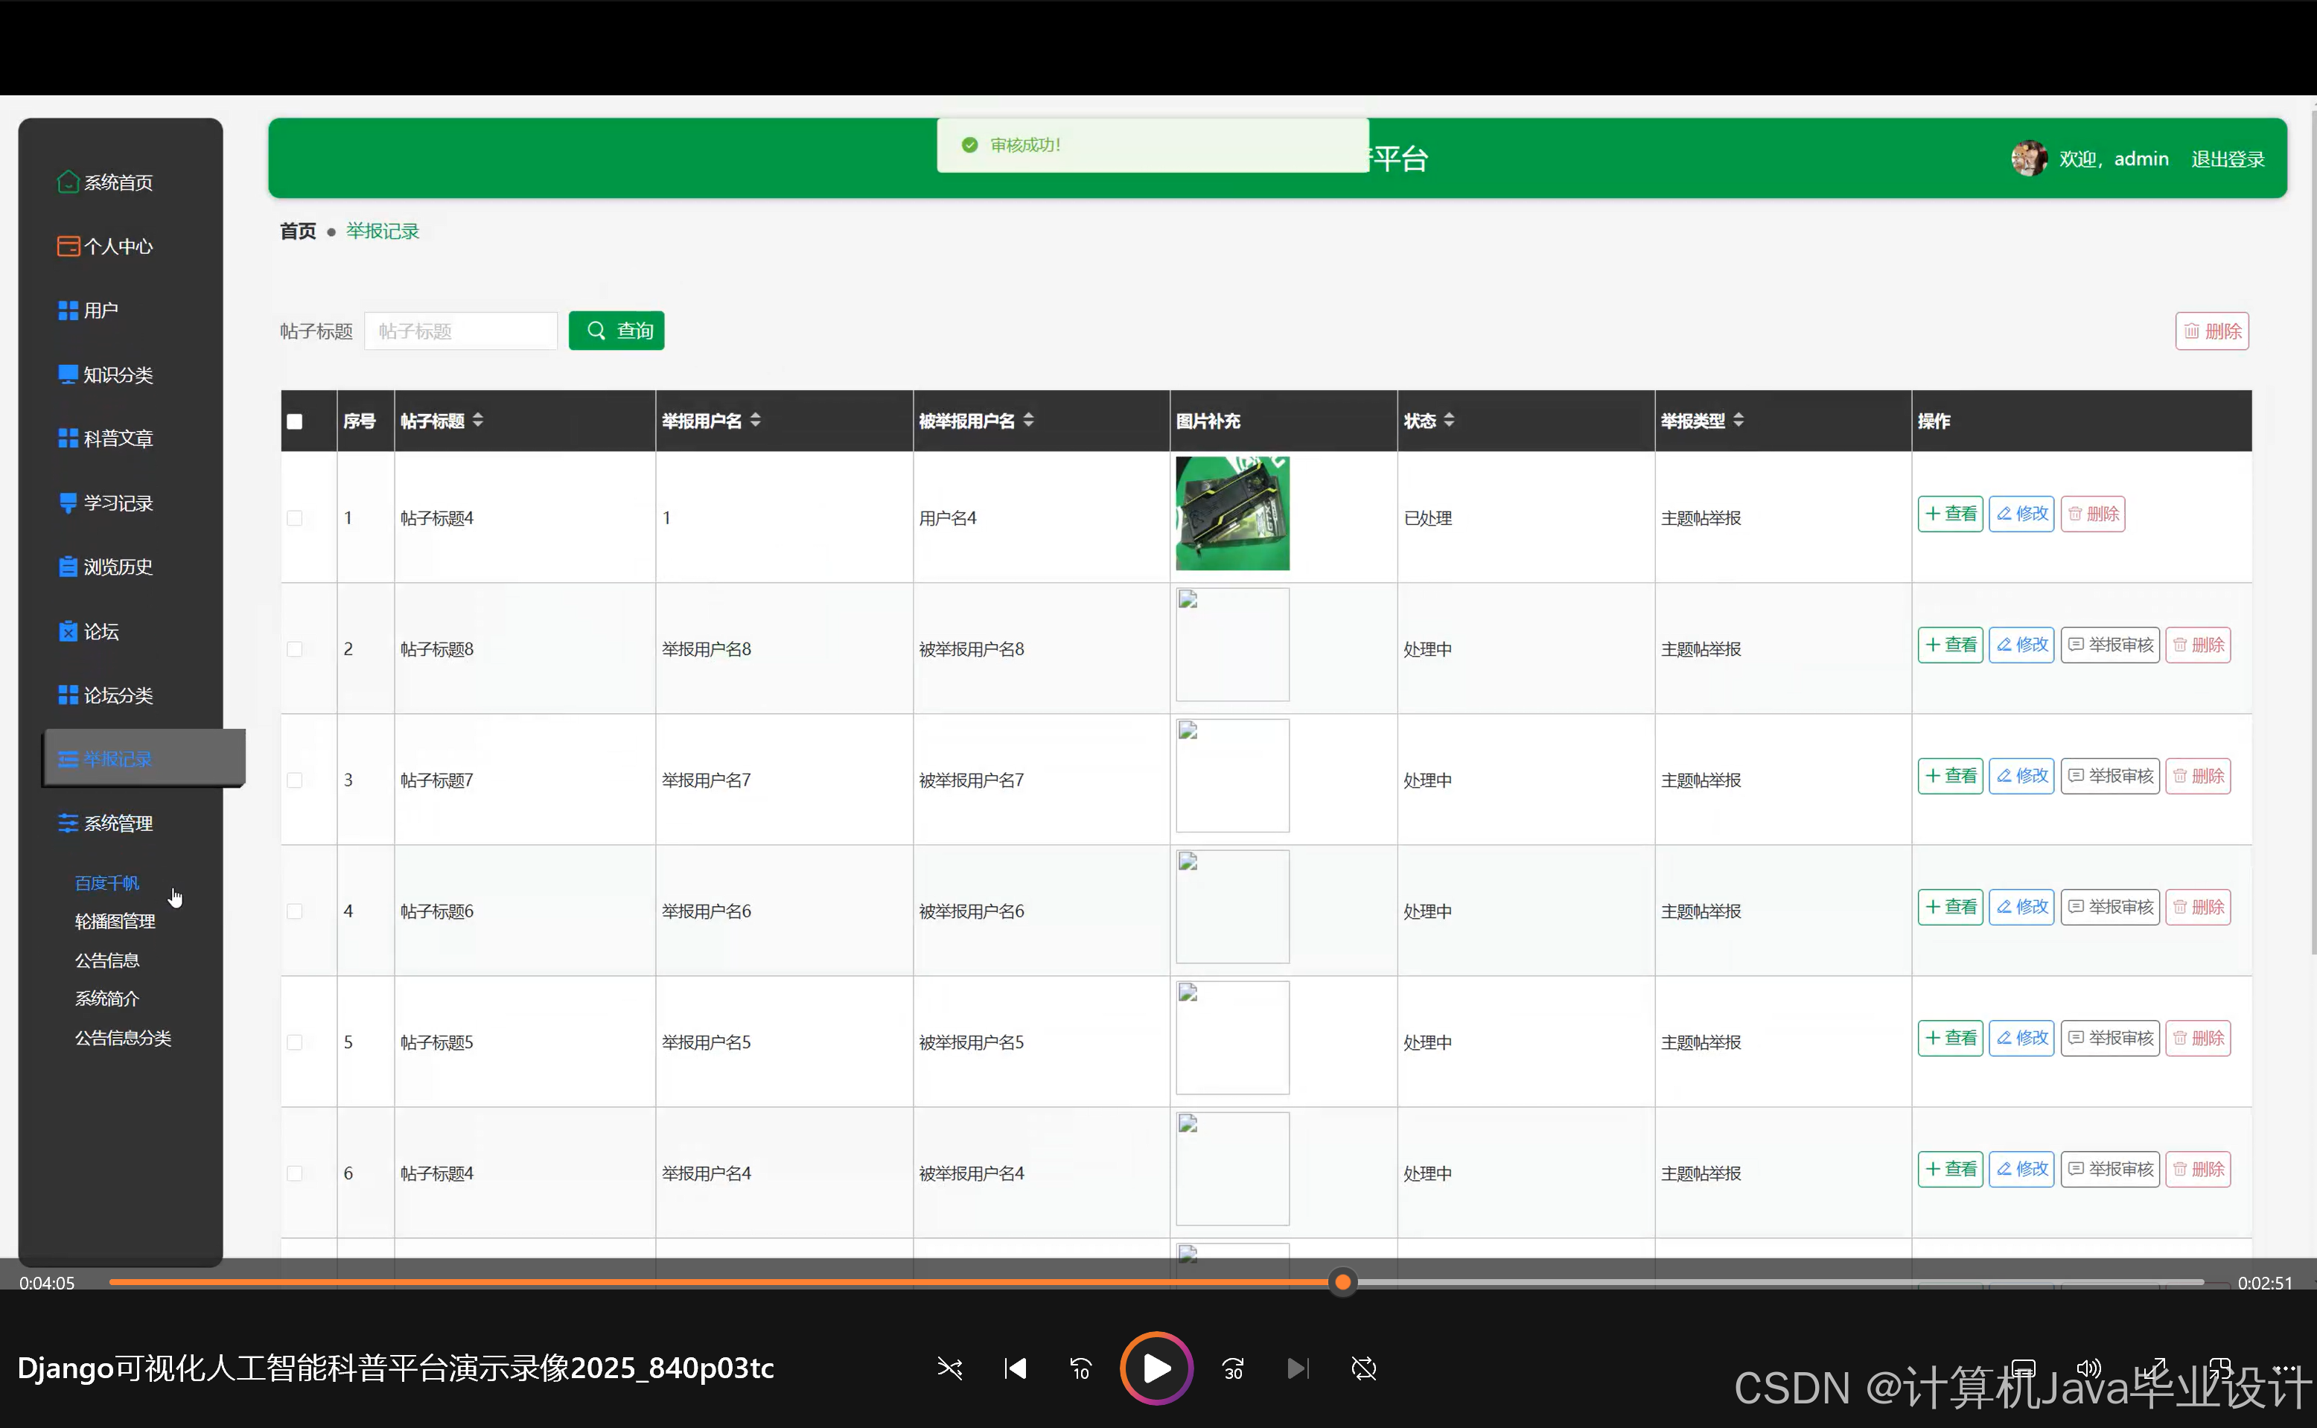Click 删除 for row 帖子标题6

[2198, 908]
